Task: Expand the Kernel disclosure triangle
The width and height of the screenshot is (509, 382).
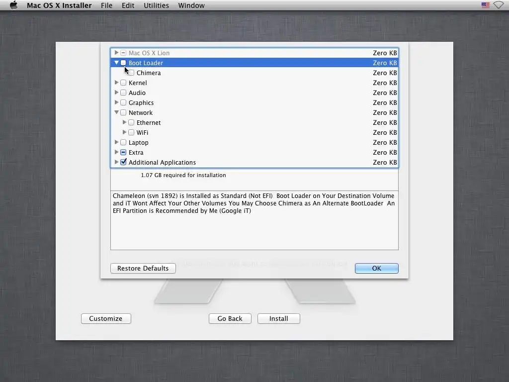Action: (116, 83)
